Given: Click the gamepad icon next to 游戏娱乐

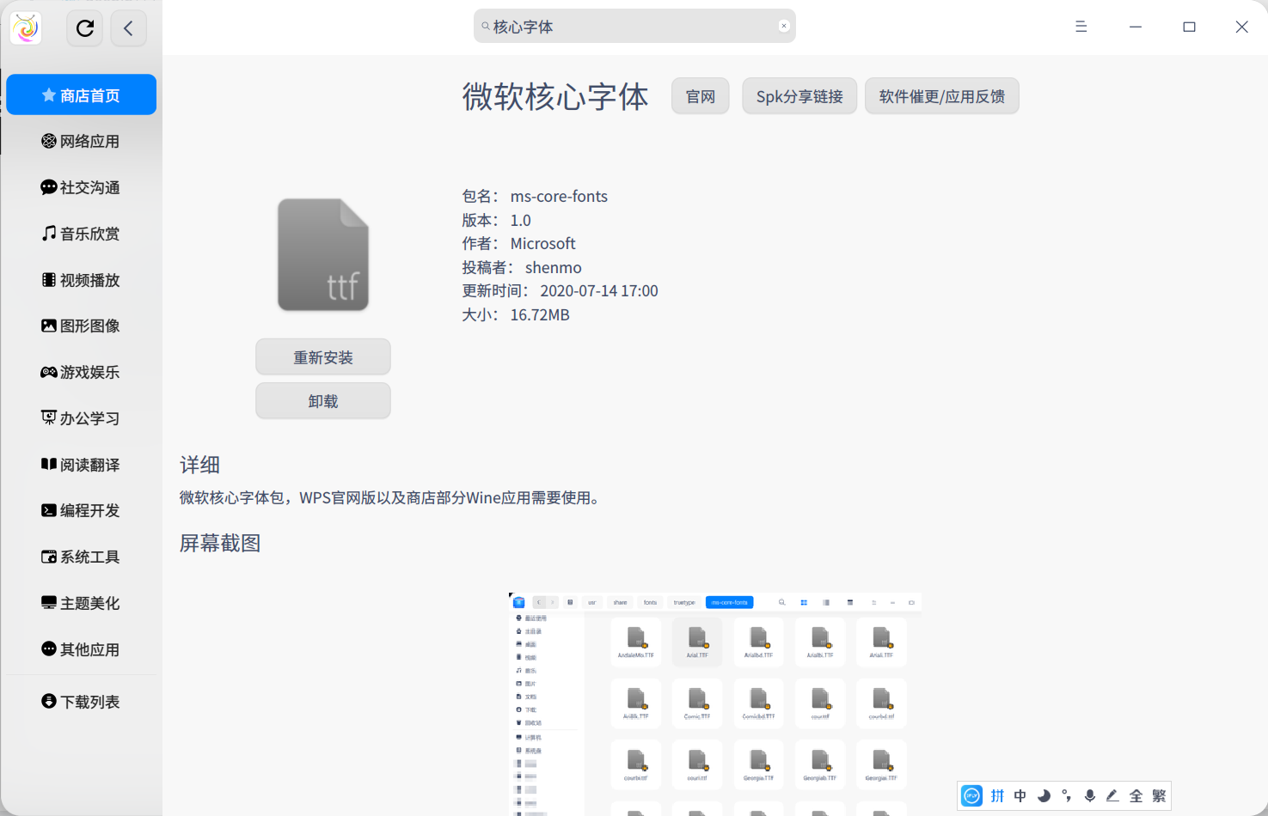Looking at the screenshot, I should (x=48, y=372).
